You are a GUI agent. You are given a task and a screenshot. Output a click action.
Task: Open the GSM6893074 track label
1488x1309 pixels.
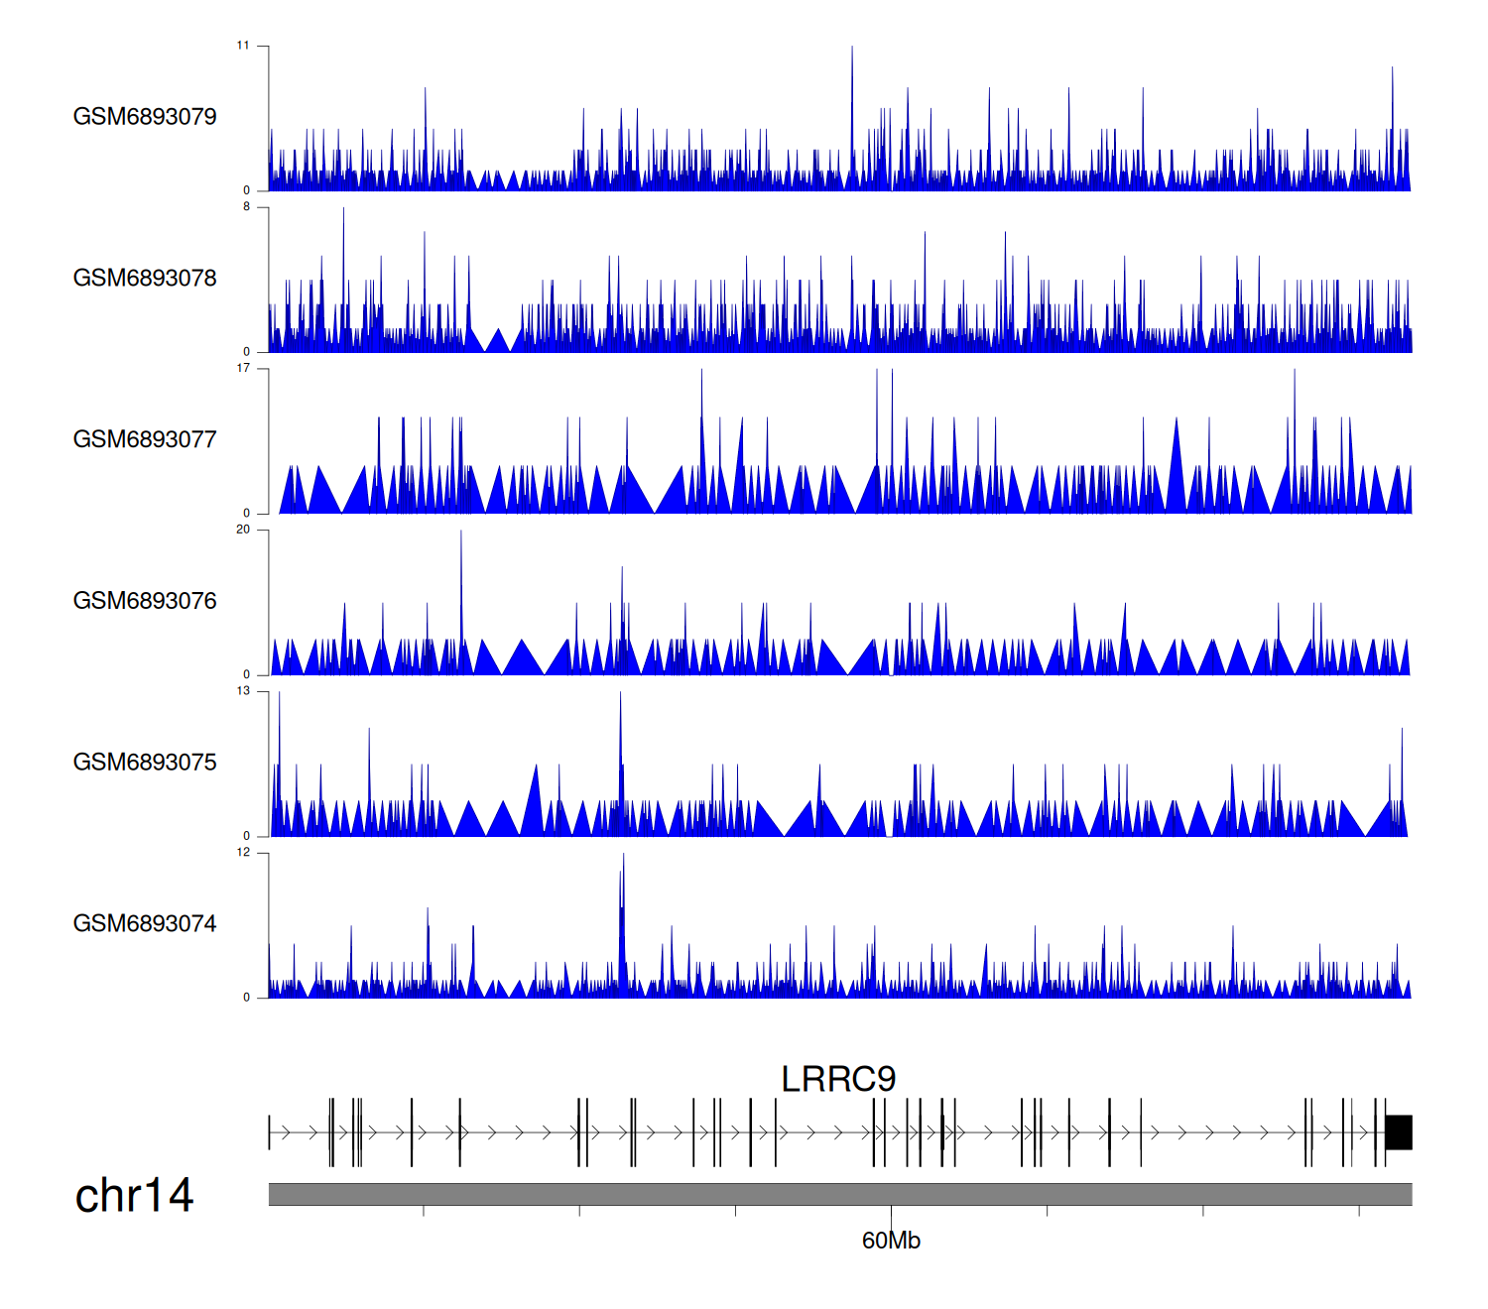145,924
